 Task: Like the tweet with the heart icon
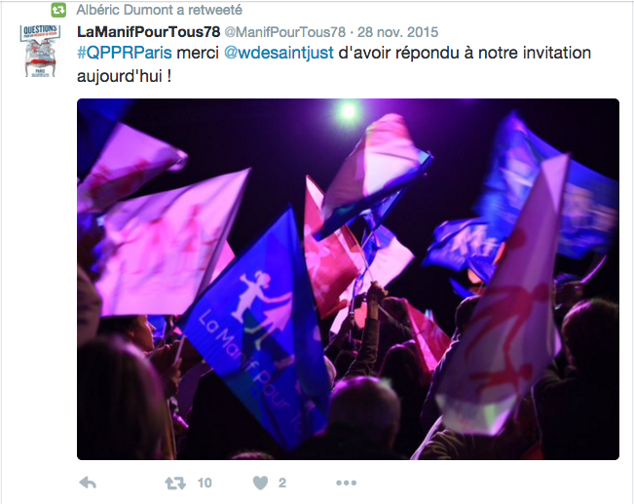pos(260,483)
